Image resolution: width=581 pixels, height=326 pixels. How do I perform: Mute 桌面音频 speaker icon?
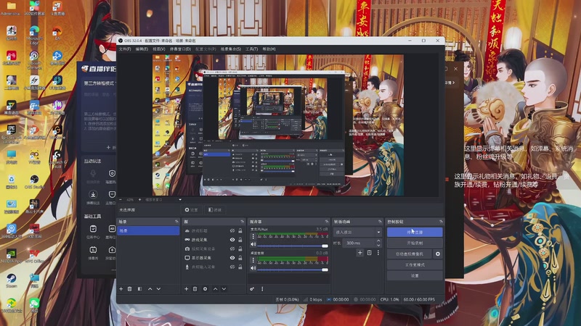[x=253, y=268]
